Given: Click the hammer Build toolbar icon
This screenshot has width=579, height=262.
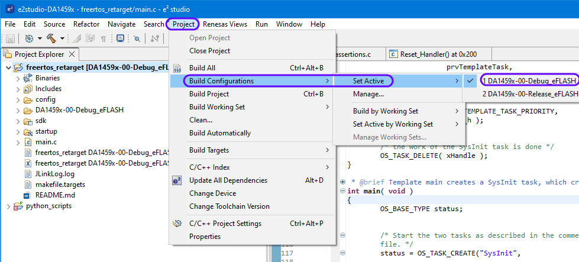Looking at the screenshot, I should (x=51, y=38).
